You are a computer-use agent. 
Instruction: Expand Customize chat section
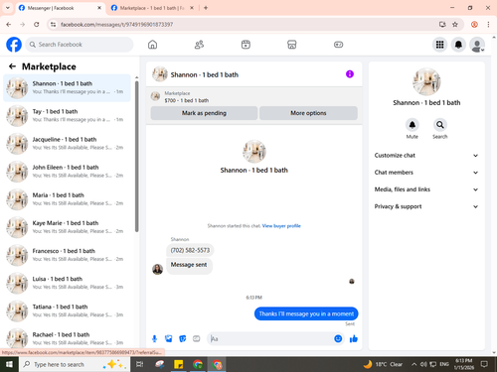pos(426,156)
